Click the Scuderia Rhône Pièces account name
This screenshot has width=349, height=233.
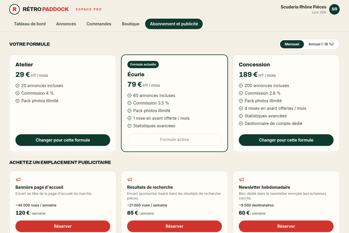click(303, 7)
